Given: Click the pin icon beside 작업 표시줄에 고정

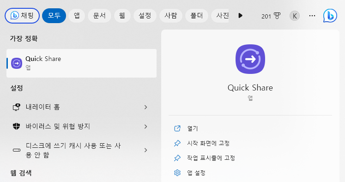Looking at the screenshot, I should click(177, 158).
